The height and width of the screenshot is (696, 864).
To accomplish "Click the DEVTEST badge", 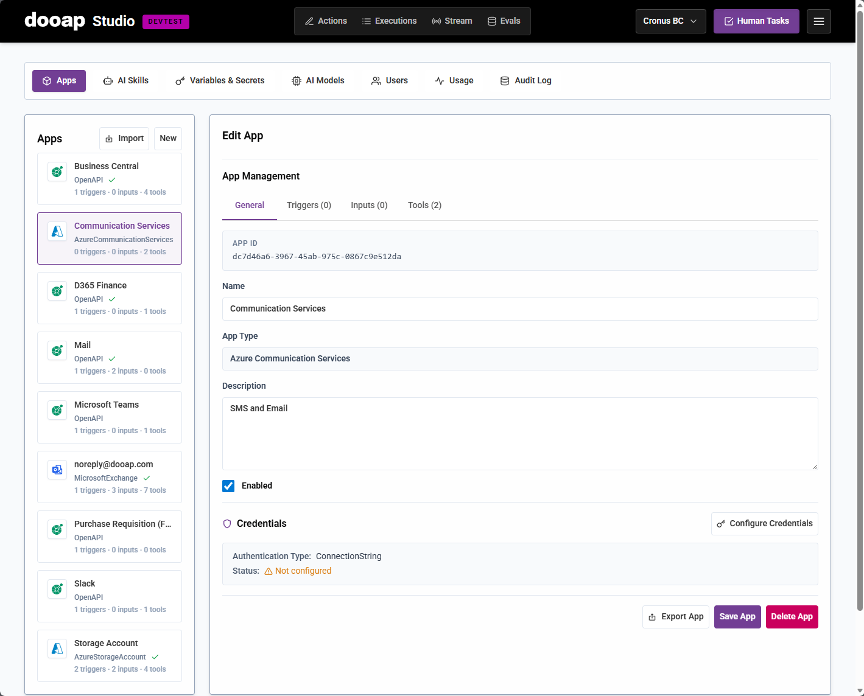I will click(166, 22).
